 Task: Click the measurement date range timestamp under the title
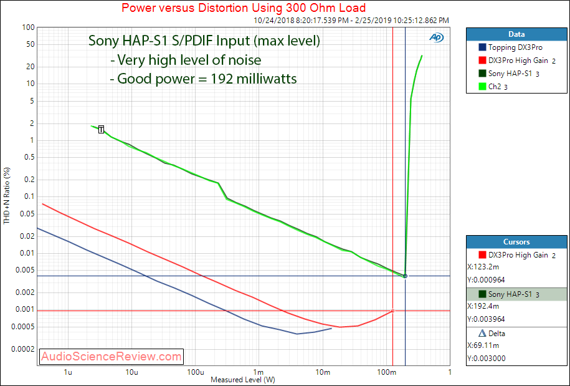point(351,21)
